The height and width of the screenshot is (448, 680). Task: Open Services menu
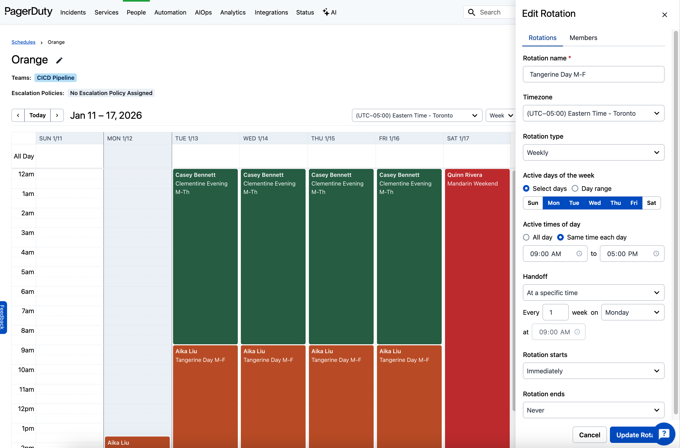coord(106,12)
